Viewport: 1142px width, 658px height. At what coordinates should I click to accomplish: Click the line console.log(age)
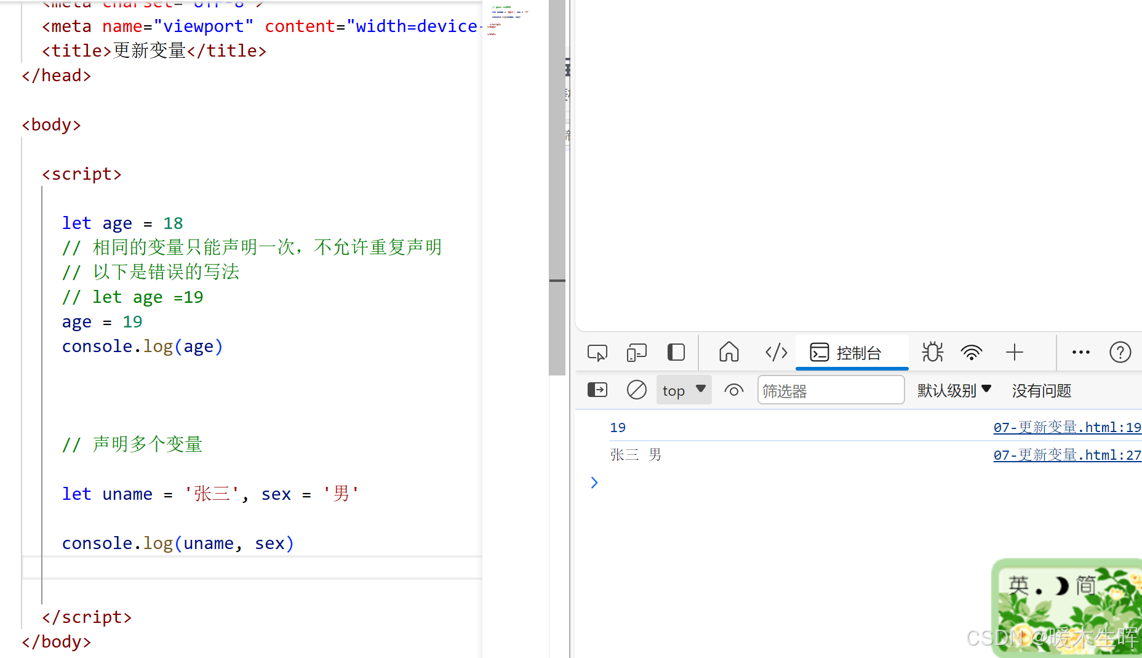tap(142, 347)
